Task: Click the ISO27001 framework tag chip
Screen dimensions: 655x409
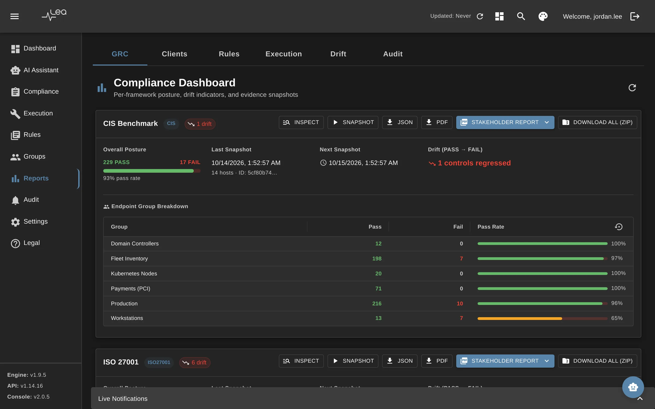Action: 159,362
